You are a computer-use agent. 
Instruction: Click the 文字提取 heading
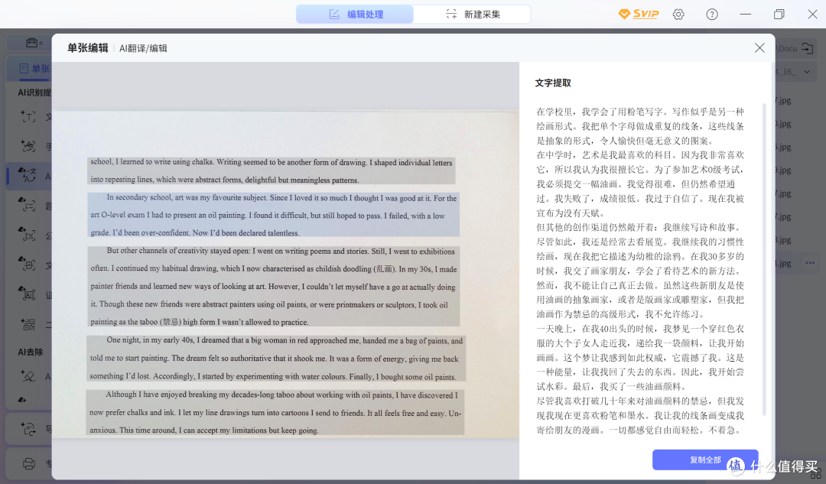click(x=553, y=83)
